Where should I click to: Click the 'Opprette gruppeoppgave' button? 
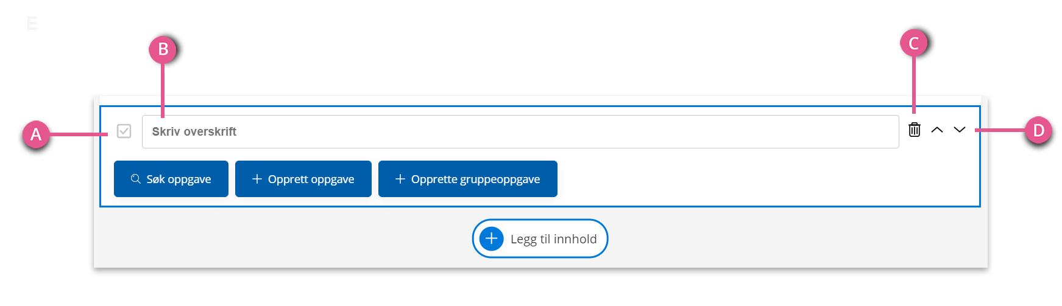click(468, 179)
